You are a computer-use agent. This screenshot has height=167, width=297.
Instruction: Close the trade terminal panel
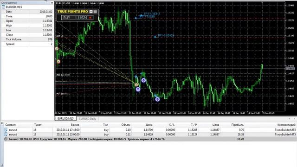pyautogui.click(x=2, y=123)
